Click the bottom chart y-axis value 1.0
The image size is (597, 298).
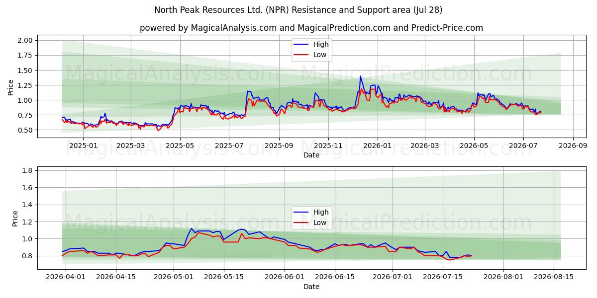[x=27, y=239]
